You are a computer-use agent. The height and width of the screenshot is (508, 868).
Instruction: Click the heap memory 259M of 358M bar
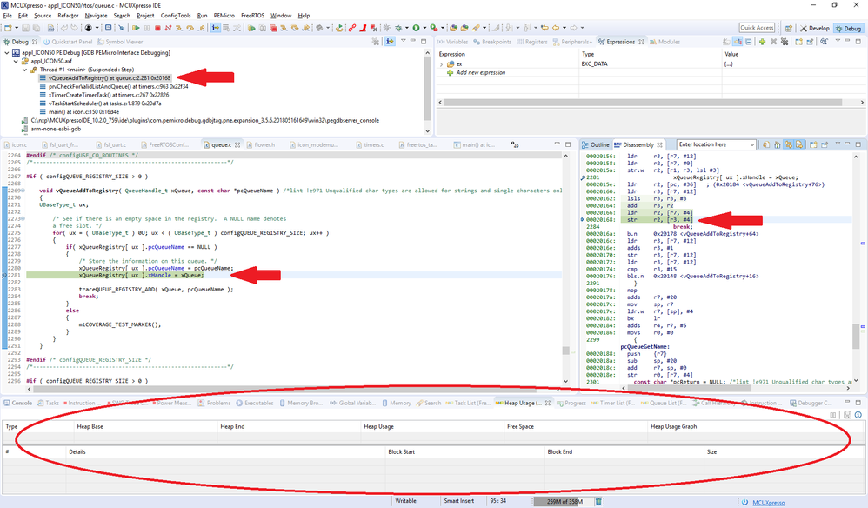point(563,501)
